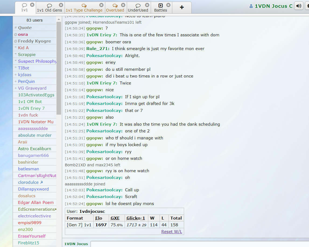The width and height of the screenshot is (309, 247).
Task: Click the Reset W/L link
Action: coord(172,232)
